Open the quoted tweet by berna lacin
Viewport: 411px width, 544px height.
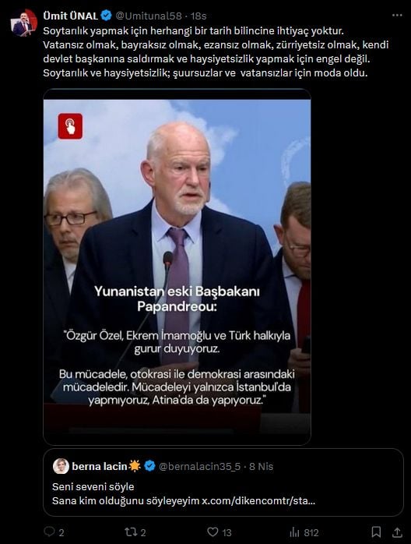(x=223, y=482)
